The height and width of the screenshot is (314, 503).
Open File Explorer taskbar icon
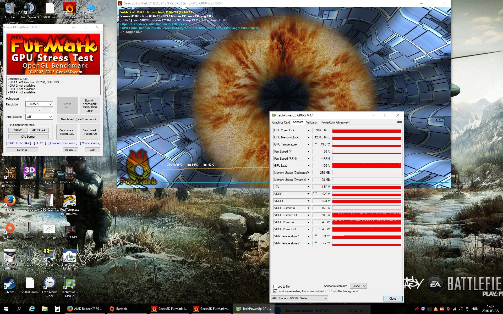pyautogui.click(x=45, y=309)
